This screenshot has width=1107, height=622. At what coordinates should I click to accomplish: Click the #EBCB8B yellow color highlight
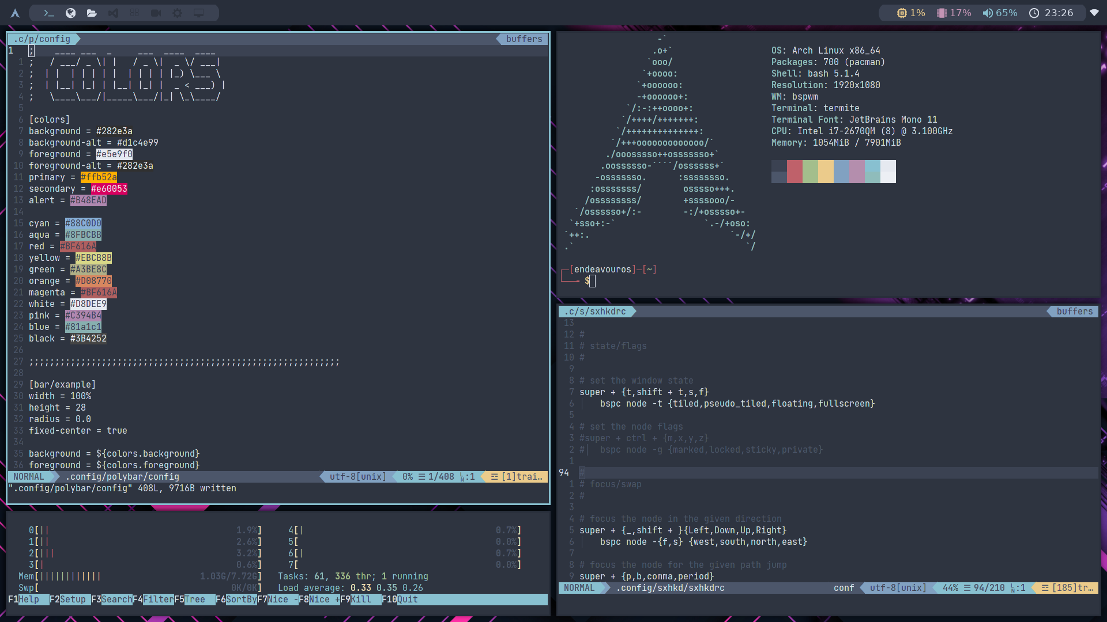pos(93,257)
